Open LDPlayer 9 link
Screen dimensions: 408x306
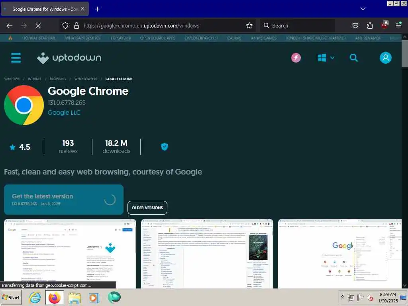[x=121, y=38]
